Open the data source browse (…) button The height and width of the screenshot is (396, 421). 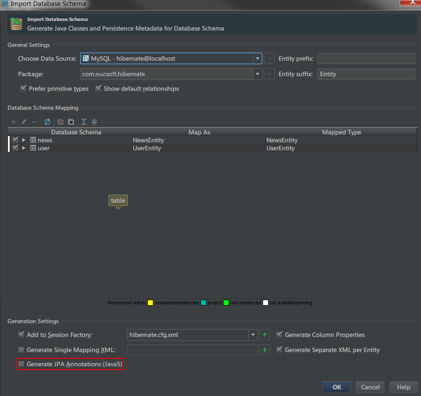coord(269,59)
